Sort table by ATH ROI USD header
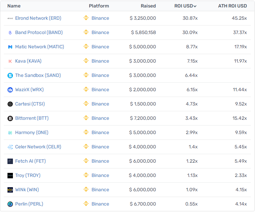The image size is (255, 212). (232, 6)
